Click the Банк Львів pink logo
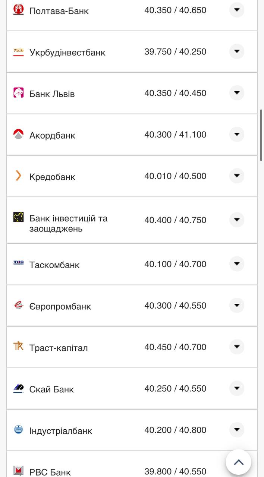This screenshot has height=477, width=264. [18, 93]
